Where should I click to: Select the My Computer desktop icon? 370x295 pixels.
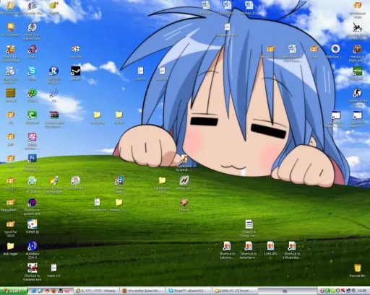click(11, 30)
